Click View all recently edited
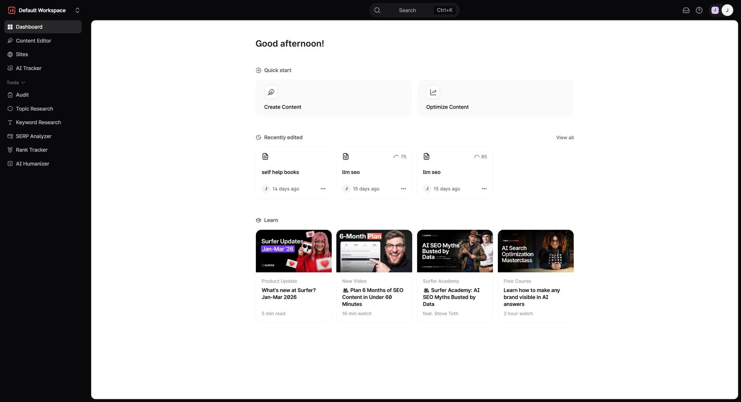Image resolution: width=741 pixels, height=402 pixels. tap(565, 137)
